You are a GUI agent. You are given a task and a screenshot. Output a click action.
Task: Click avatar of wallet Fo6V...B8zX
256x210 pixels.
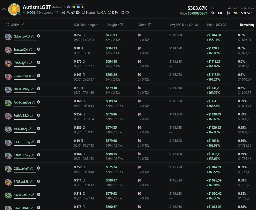point(8,116)
